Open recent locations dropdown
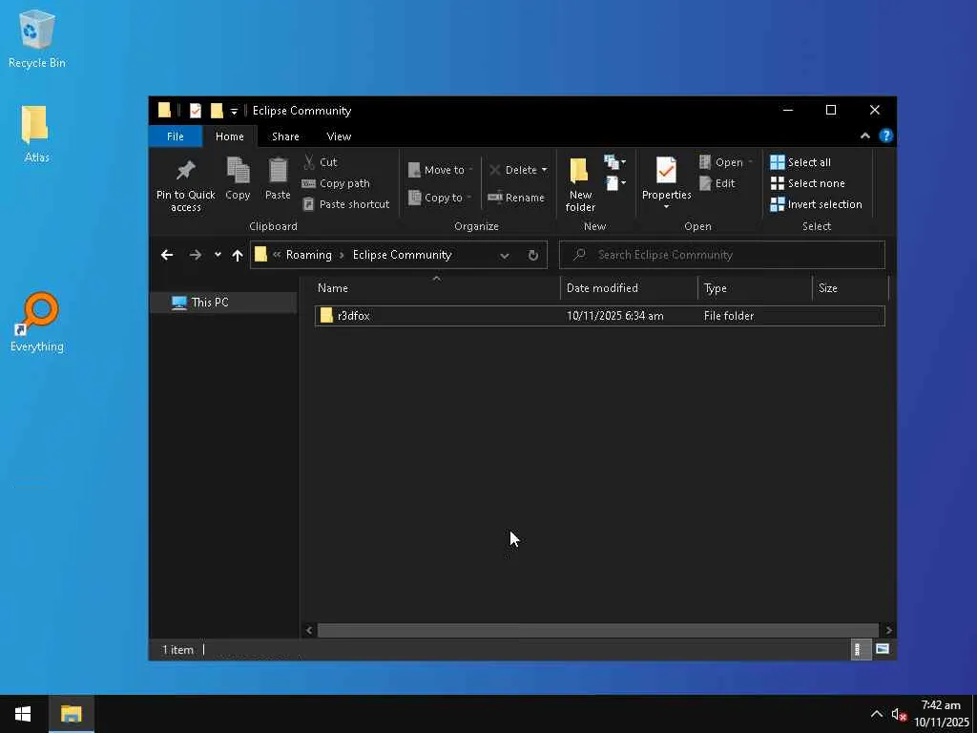This screenshot has height=733, width=977. (218, 254)
